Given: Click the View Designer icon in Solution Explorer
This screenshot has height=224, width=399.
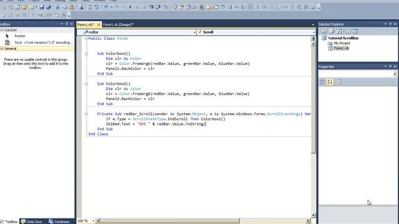Looking at the screenshot, I should pos(355,32).
